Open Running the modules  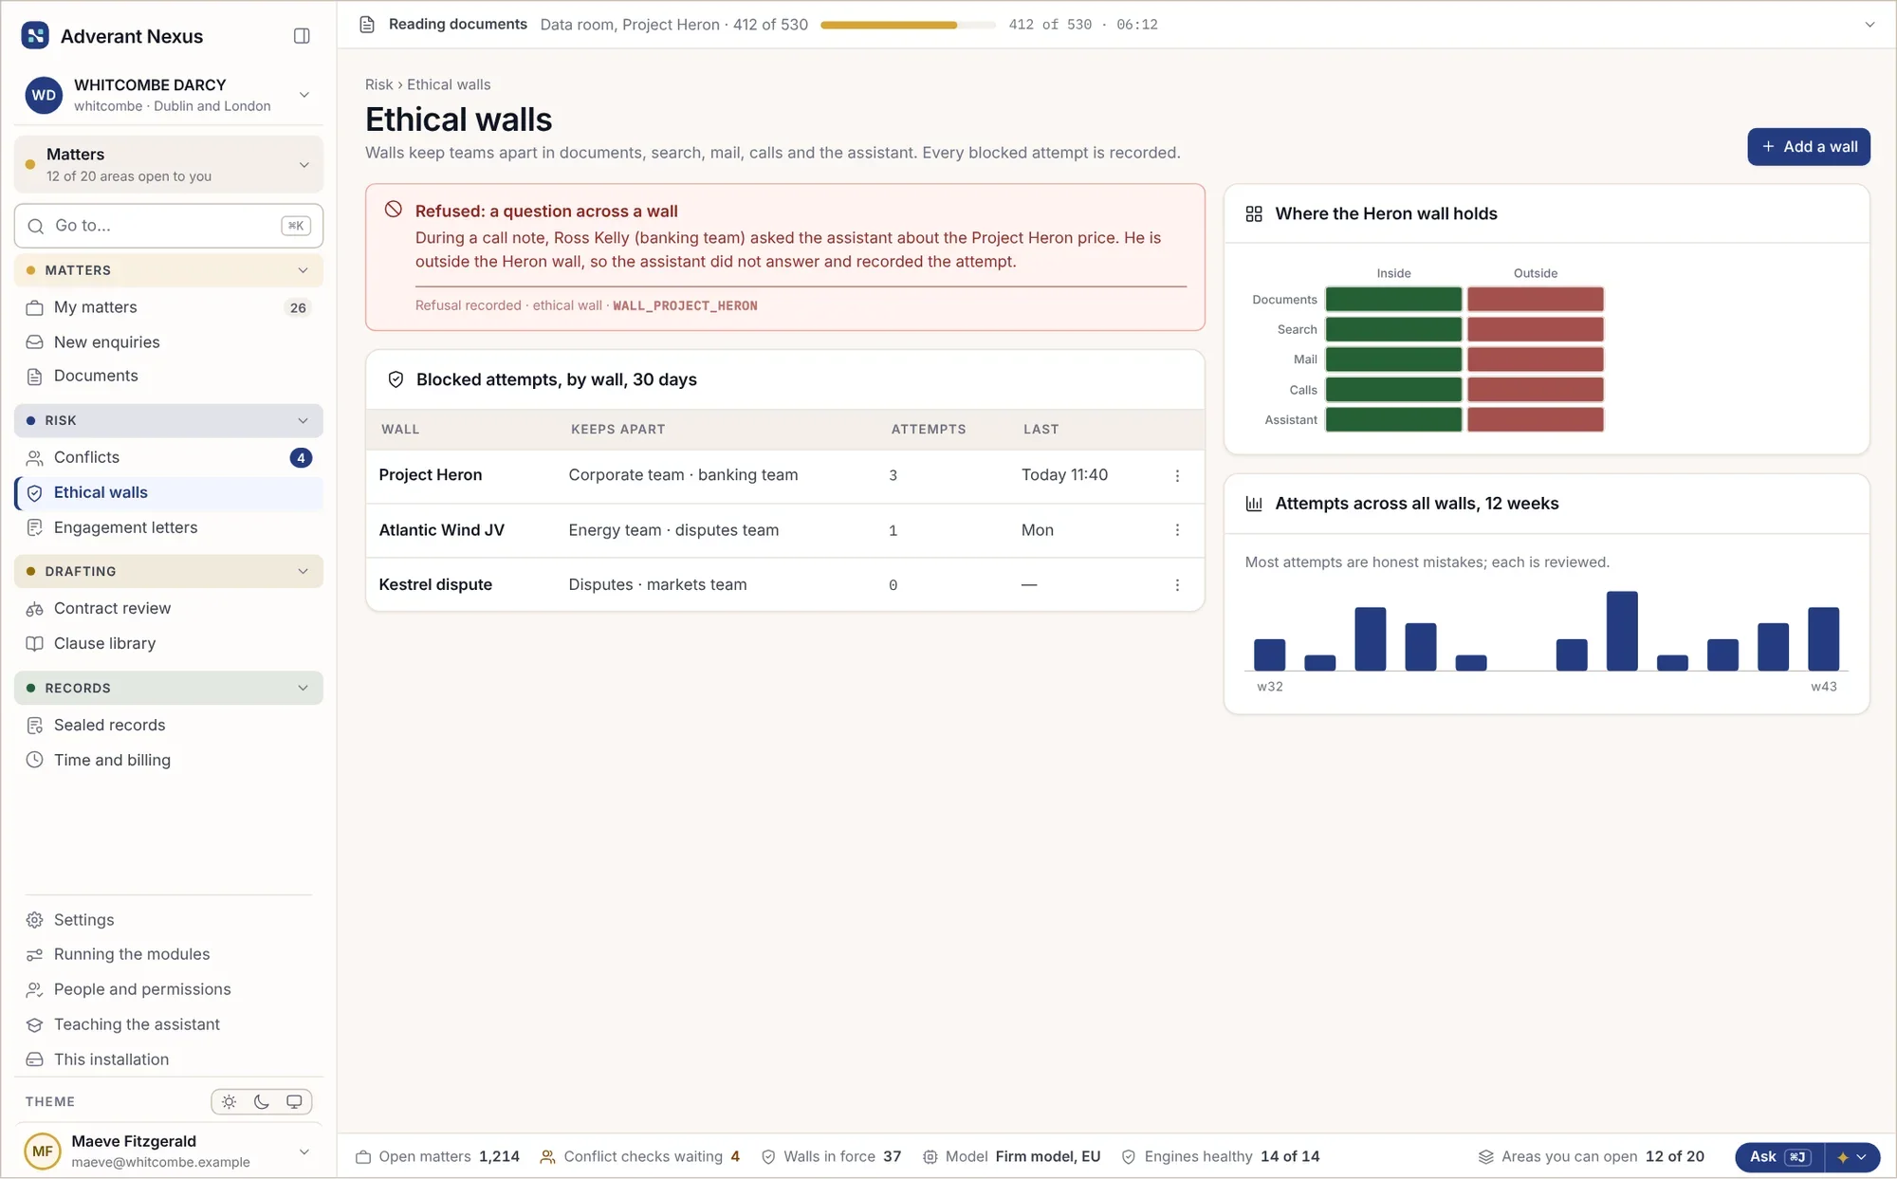[x=169, y=954]
